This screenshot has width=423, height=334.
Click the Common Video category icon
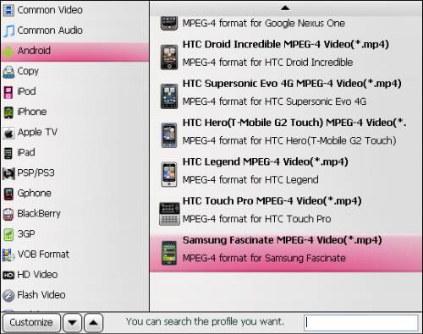8,10
